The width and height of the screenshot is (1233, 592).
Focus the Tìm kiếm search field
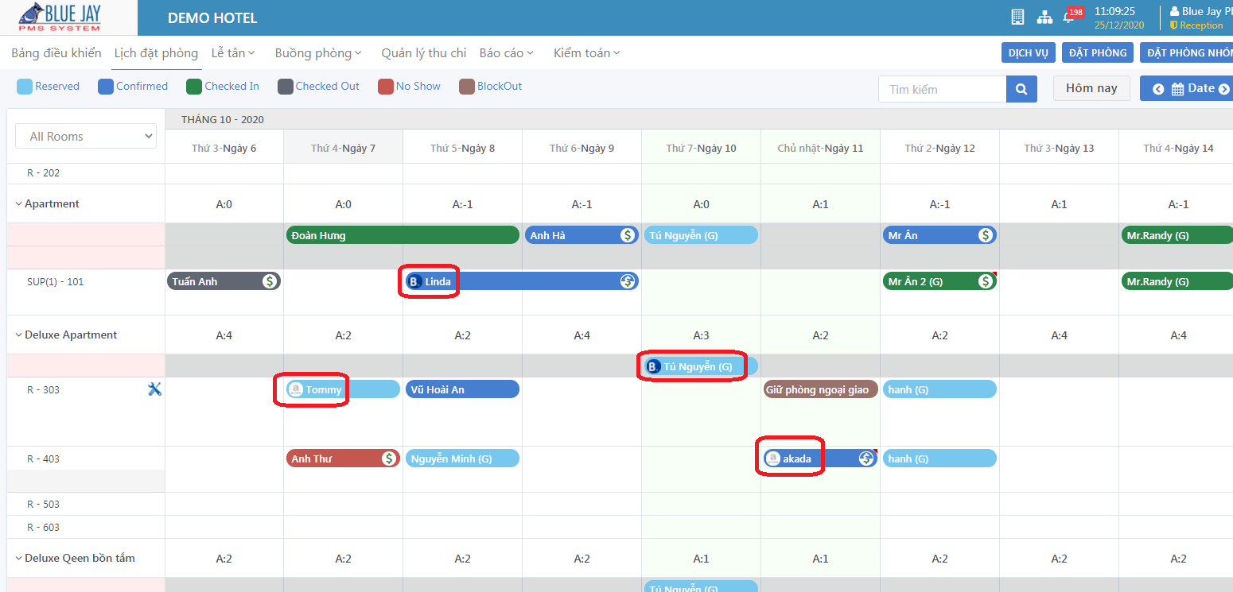[942, 89]
